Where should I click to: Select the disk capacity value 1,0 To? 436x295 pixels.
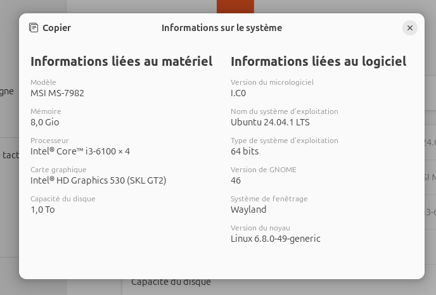coord(42,210)
